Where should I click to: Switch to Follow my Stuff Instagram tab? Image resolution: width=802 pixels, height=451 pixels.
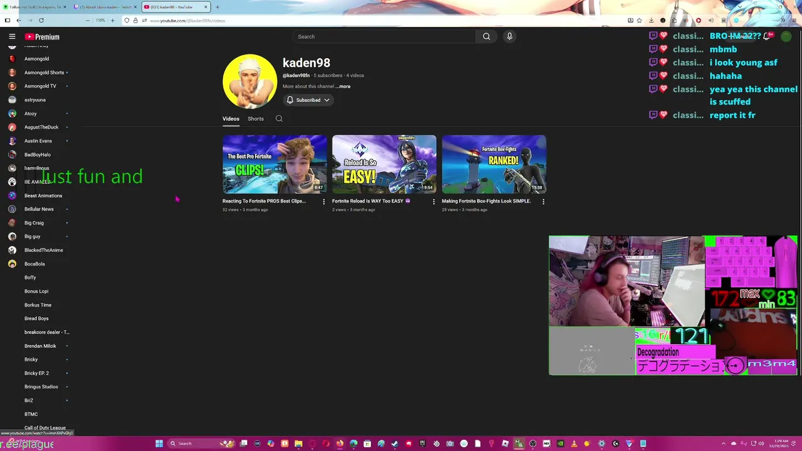coord(34,7)
